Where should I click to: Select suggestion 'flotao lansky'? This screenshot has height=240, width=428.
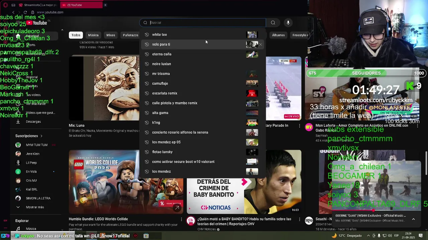203,152
